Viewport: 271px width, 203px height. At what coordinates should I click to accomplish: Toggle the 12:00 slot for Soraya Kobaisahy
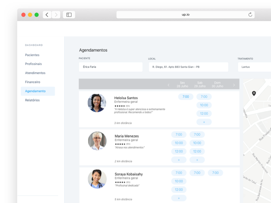coord(179,189)
